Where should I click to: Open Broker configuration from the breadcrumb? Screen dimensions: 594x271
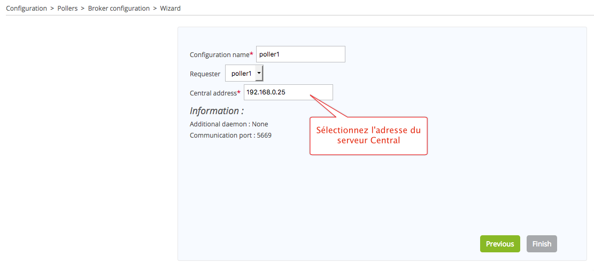point(119,9)
